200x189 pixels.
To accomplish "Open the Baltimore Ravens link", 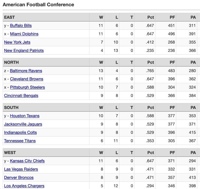I will tap(26, 71).
